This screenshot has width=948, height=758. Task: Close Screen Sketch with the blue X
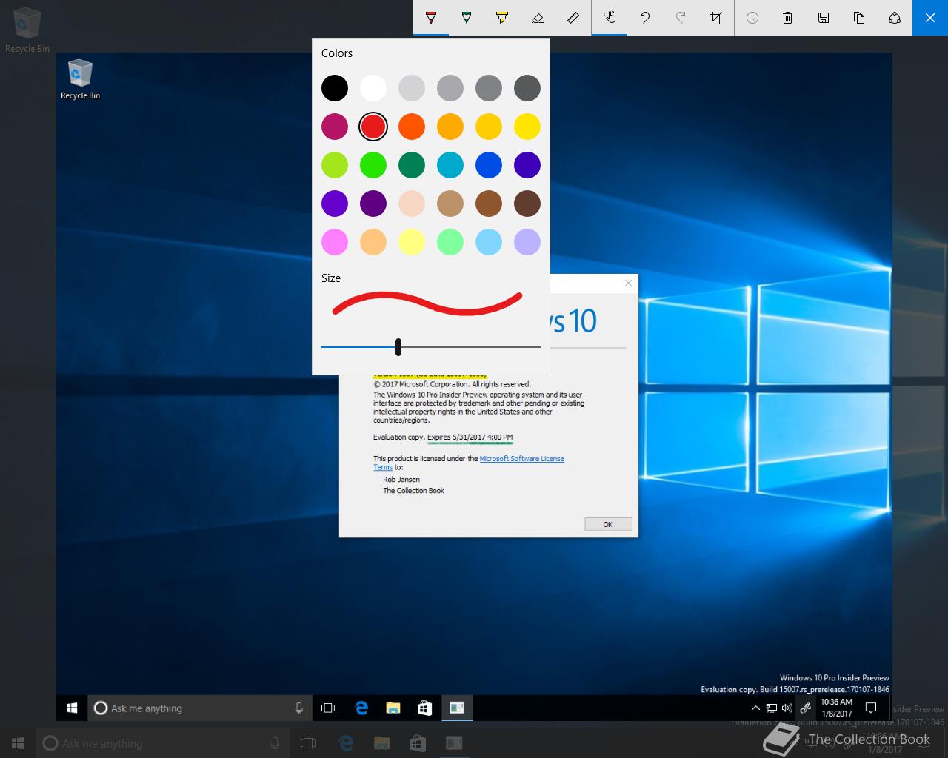[x=930, y=18]
